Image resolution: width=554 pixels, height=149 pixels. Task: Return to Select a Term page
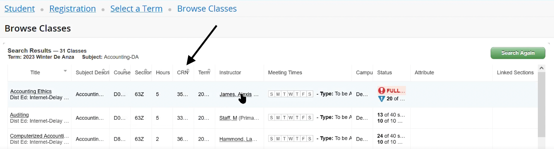[137, 9]
